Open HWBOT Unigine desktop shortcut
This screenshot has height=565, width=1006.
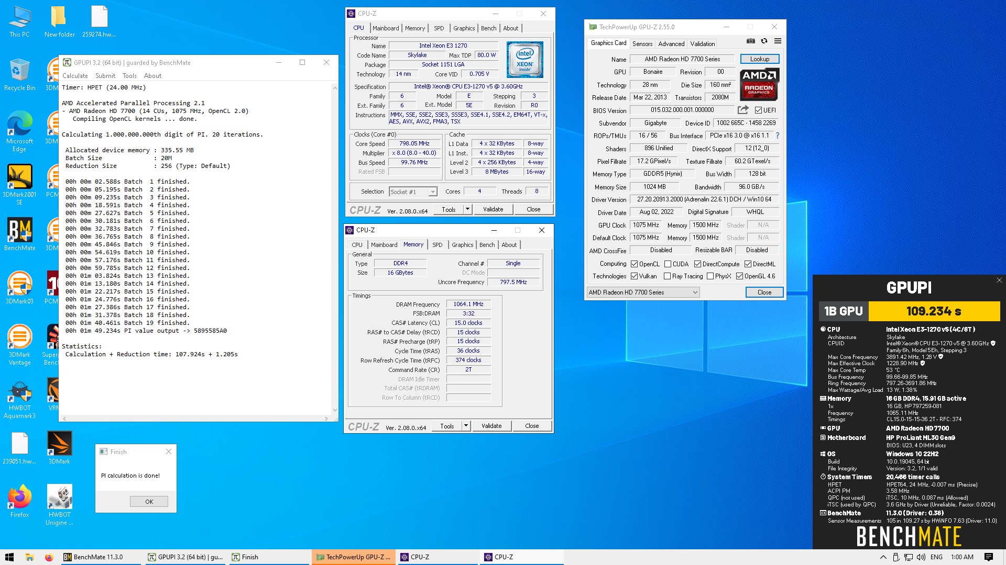(x=59, y=505)
